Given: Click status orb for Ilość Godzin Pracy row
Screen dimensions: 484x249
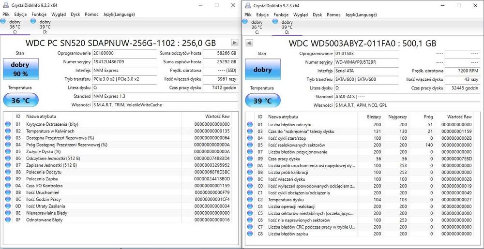Looking at the screenshot, I should click(x=8, y=199).
